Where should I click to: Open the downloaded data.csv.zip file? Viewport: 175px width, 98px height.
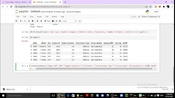pos(10,89)
